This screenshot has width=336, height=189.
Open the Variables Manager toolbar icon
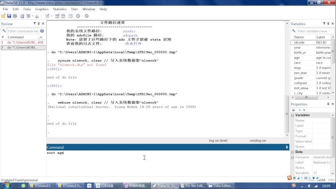coord(71,16)
